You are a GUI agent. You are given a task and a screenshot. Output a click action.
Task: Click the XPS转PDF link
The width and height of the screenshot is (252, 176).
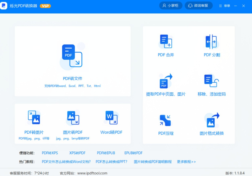point(77,153)
